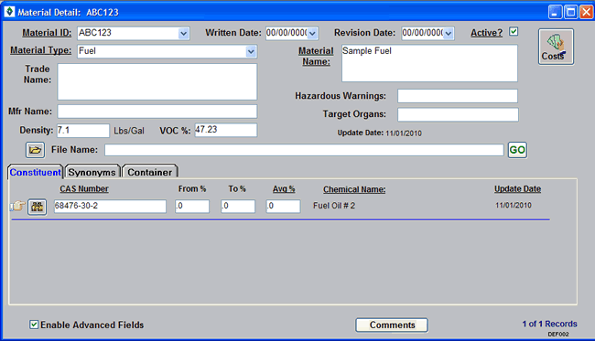Open the Costs button with money icon
This screenshot has height=341, width=595.
[556, 47]
